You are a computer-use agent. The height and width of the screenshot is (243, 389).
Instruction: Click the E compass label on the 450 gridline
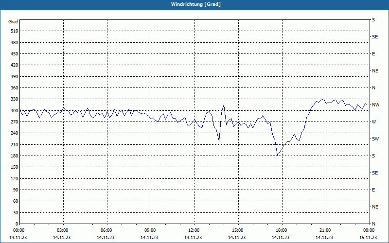[x=373, y=54]
